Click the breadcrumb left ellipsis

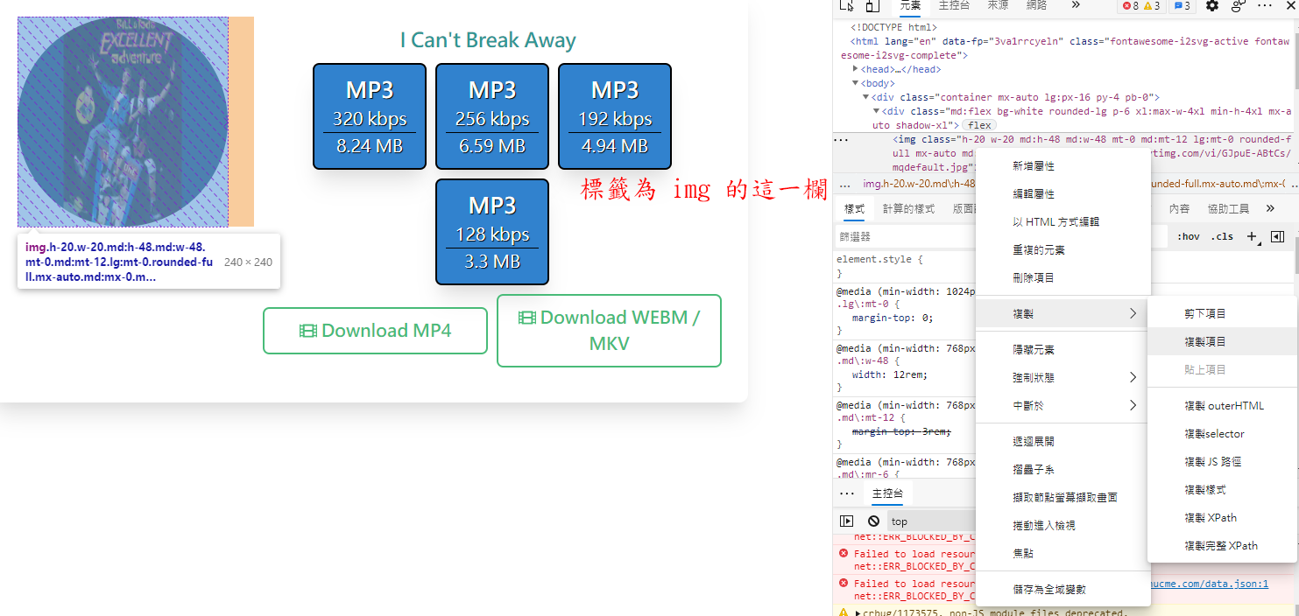click(x=844, y=184)
